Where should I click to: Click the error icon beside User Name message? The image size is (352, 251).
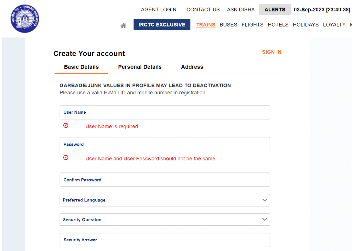66,125
